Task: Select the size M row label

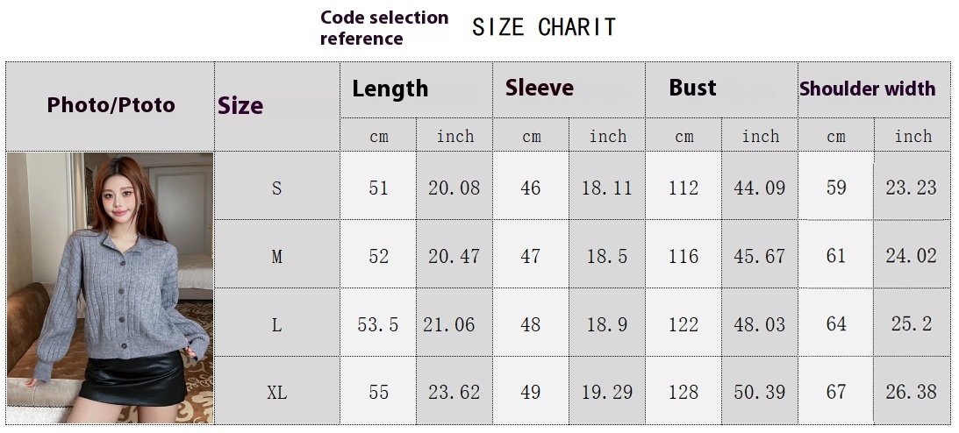Action: click(x=277, y=256)
